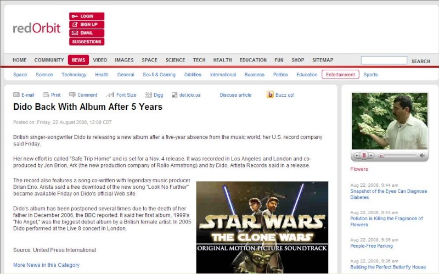Select the Technology subcategory
This screenshot has height=274, width=439.
(74, 75)
